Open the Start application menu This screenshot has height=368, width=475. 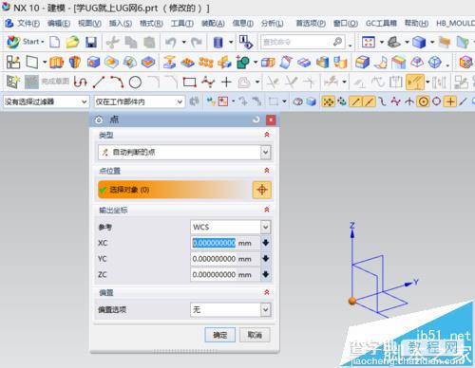(x=26, y=42)
